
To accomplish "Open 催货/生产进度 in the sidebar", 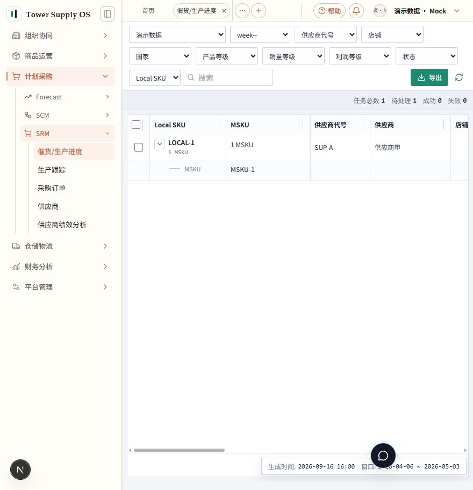I will 74,152.
